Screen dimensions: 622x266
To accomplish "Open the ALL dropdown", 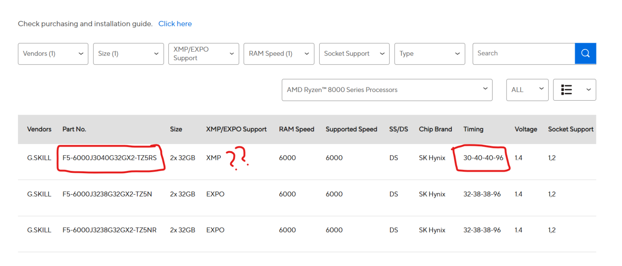I will pos(527,90).
